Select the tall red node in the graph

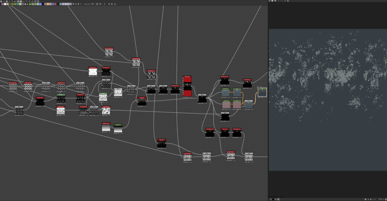[x=187, y=86]
